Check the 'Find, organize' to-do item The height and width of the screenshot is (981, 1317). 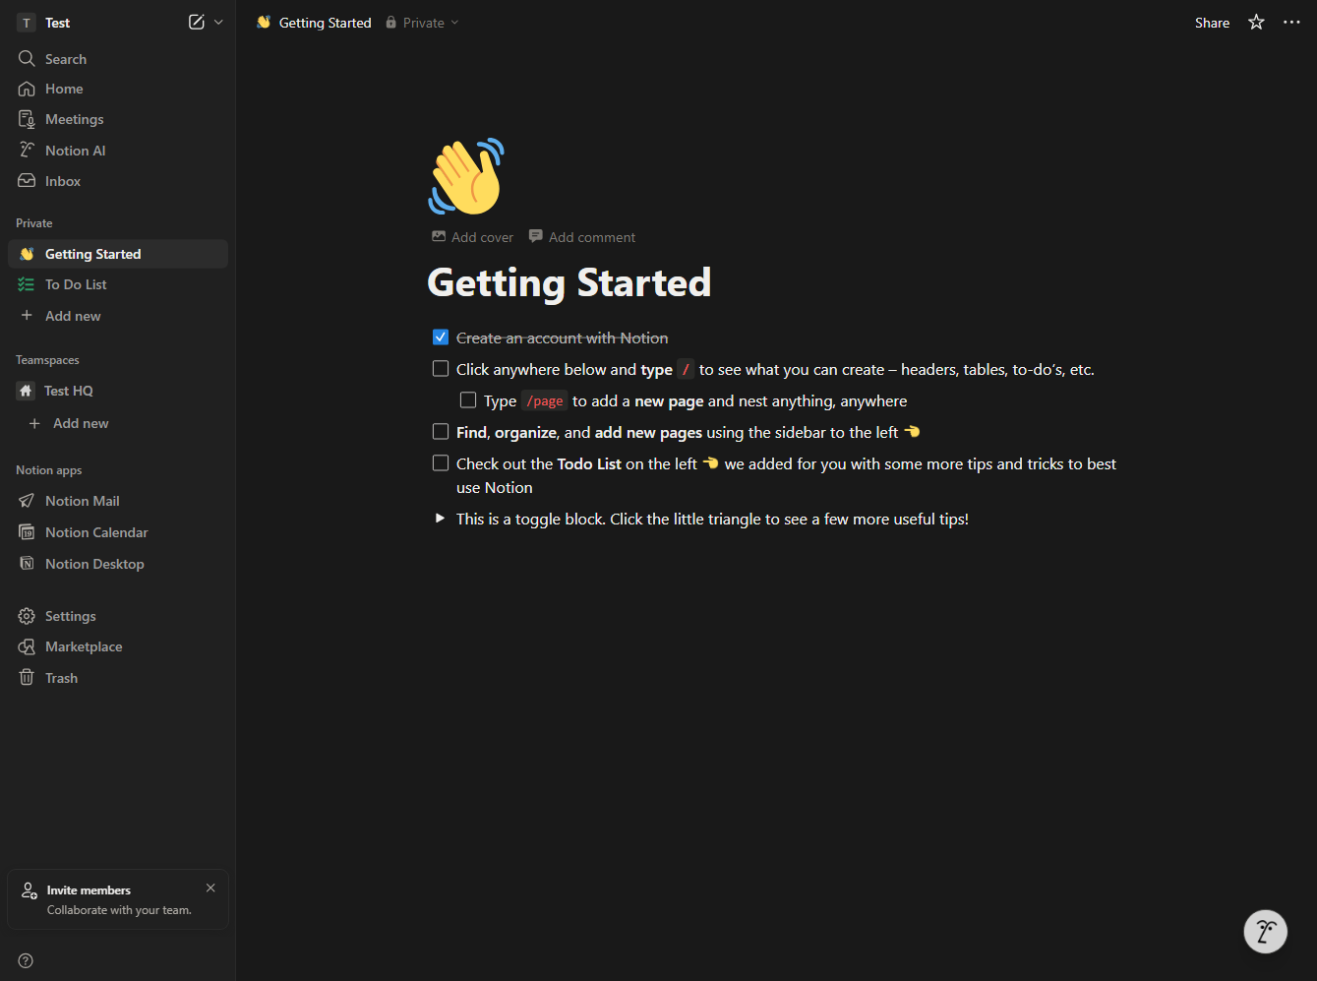pos(441,432)
